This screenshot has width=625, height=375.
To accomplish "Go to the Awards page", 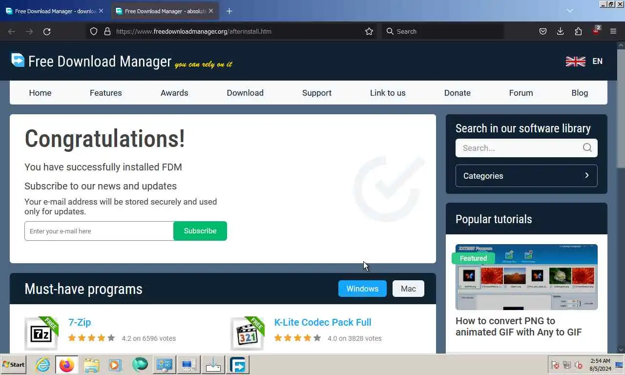I will (174, 93).
